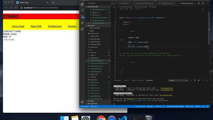The image size is (213, 120).
Task: Open Finder from the Dock
Action: (x=64, y=118)
